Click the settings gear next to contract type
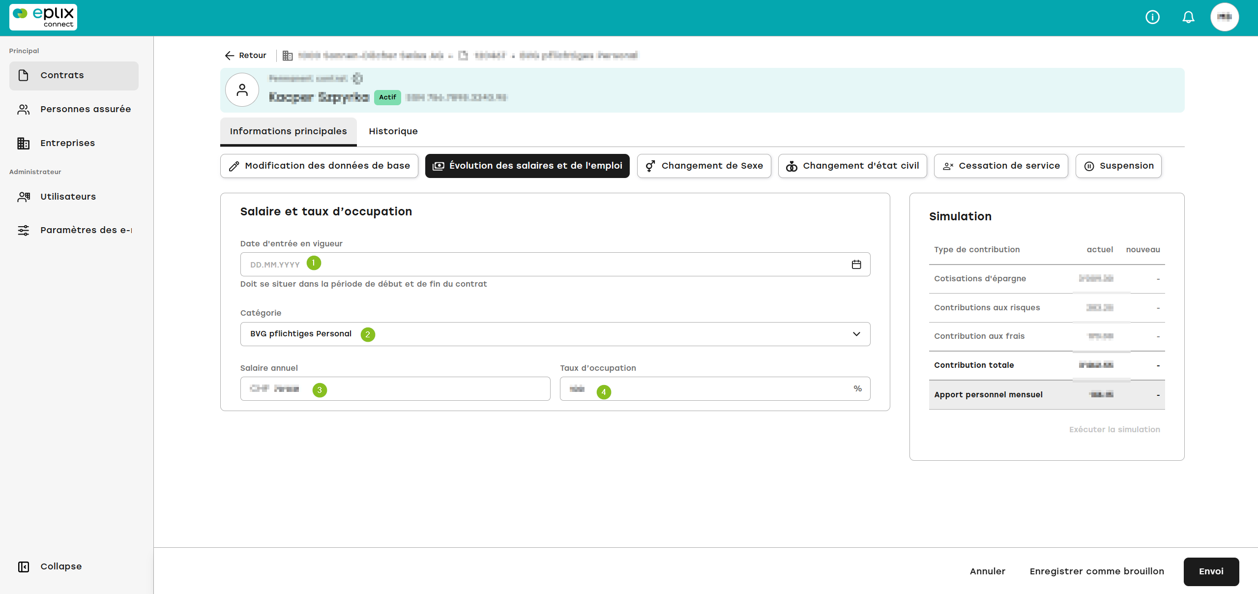The image size is (1258, 594). point(358,78)
